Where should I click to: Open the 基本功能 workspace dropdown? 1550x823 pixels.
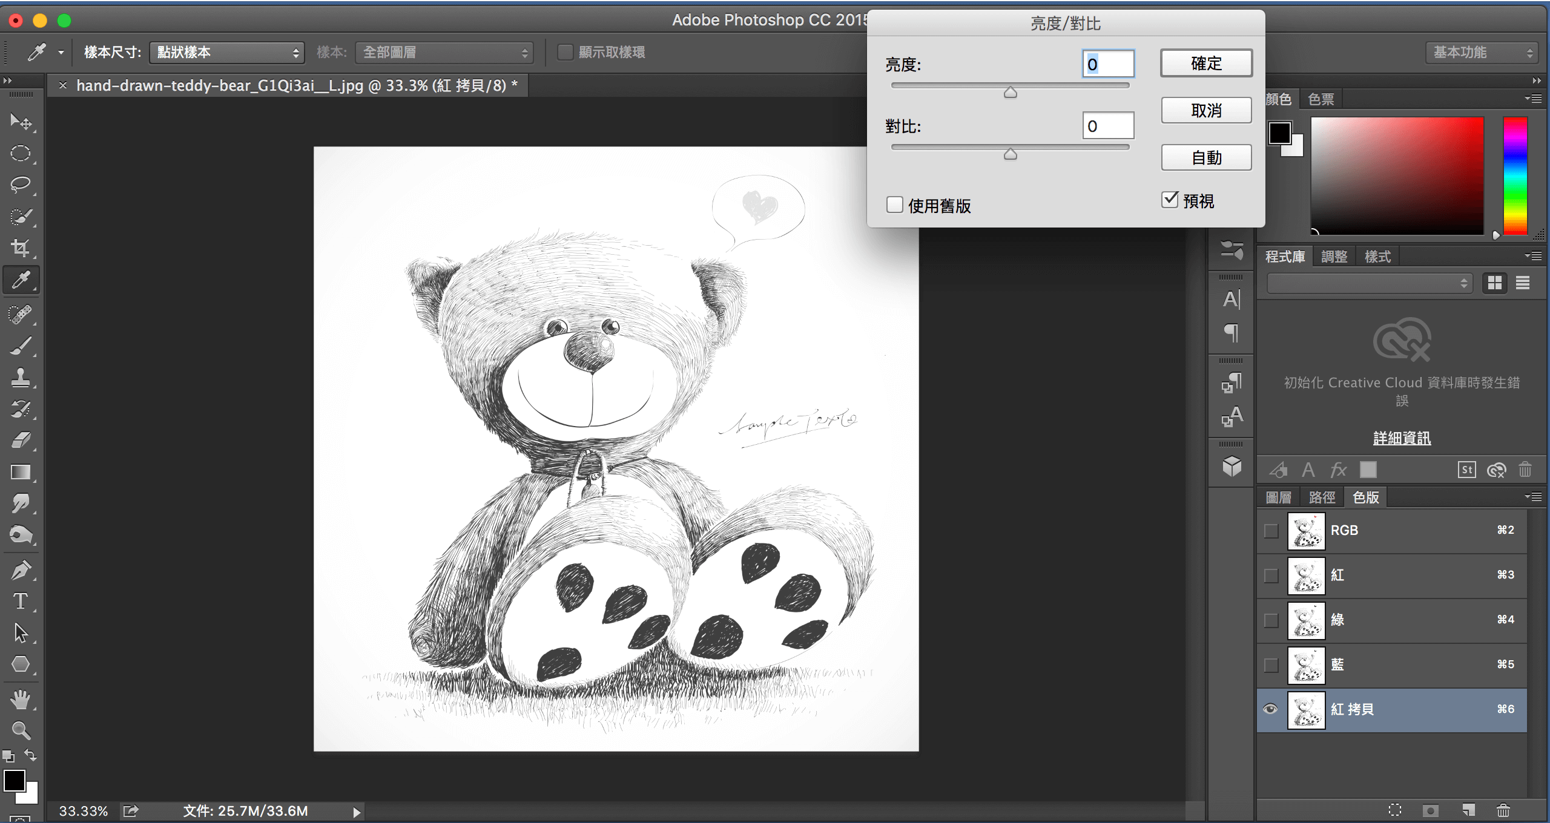tap(1481, 53)
